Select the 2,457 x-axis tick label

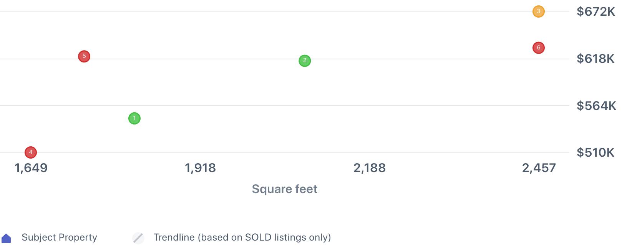(539, 168)
